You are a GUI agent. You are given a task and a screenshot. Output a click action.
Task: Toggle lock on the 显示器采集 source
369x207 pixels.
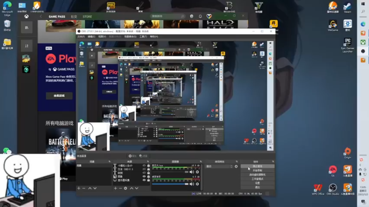tap(149, 180)
